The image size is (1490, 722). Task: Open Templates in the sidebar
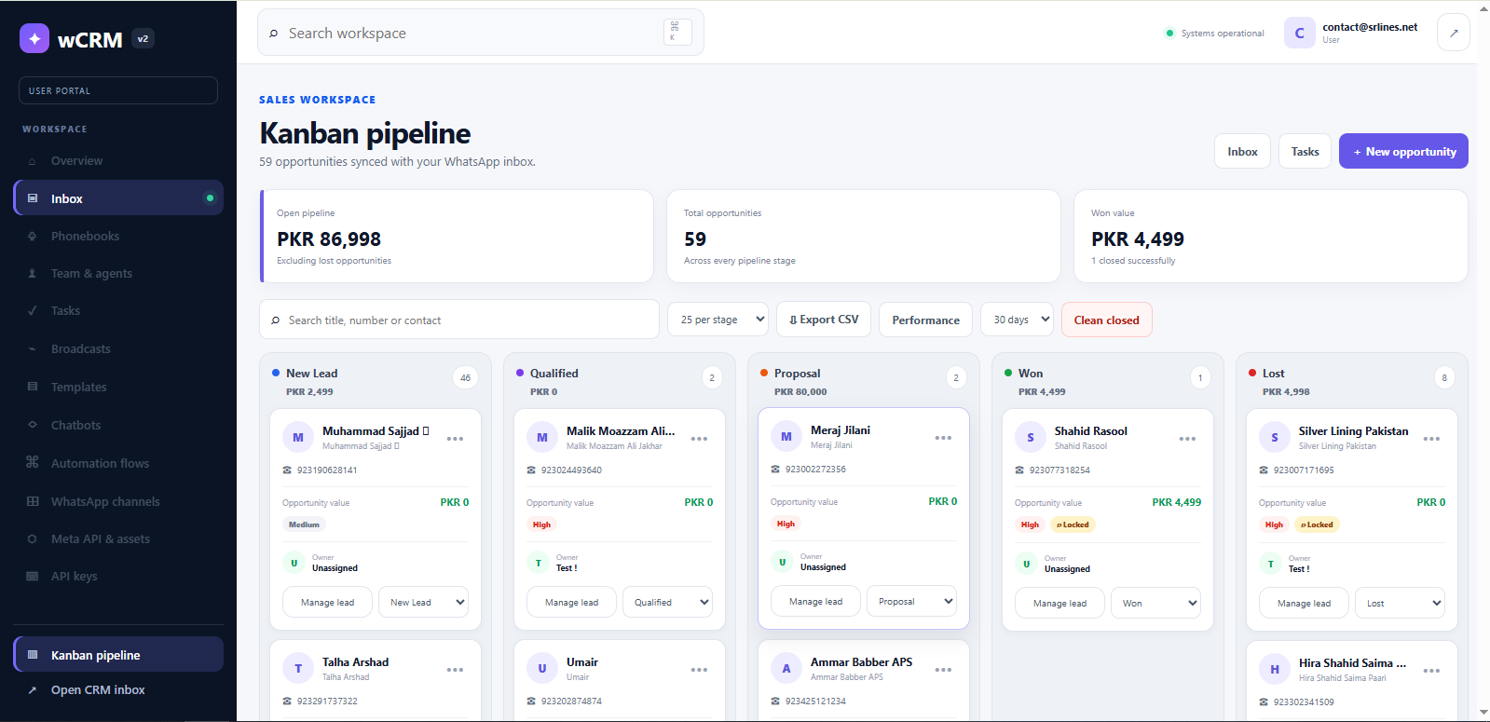click(118, 387)
